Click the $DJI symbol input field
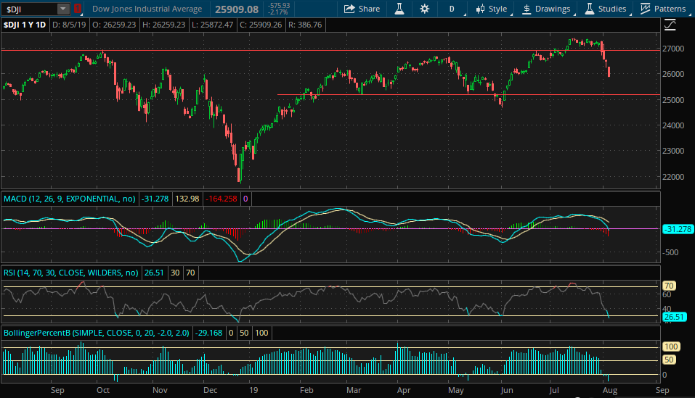695x398 pixels. pos(30,9)
